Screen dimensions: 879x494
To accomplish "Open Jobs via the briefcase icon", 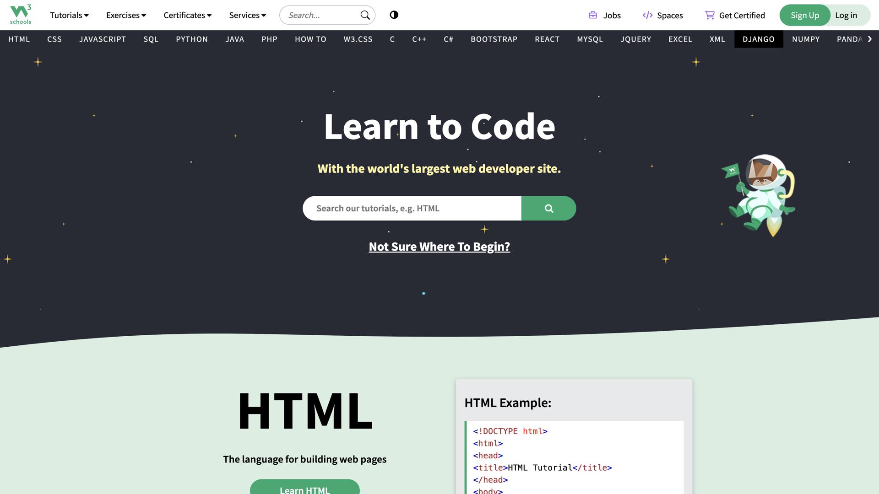I will pos(592,15).
